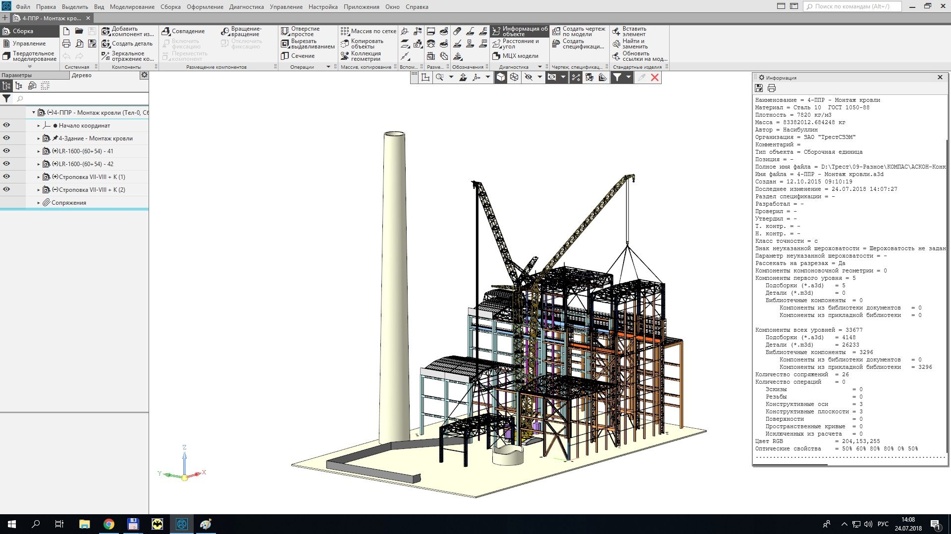Open the Моделирование menu
This screenshot has width=951, height=534.
[132, 7]
